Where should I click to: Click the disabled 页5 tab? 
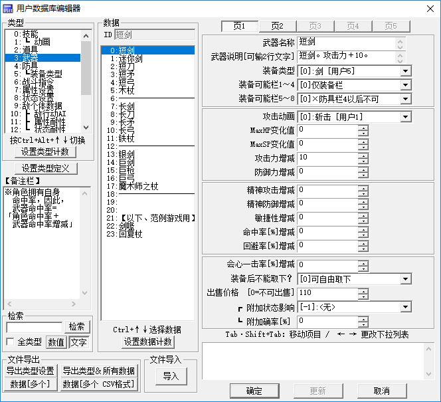391,26
